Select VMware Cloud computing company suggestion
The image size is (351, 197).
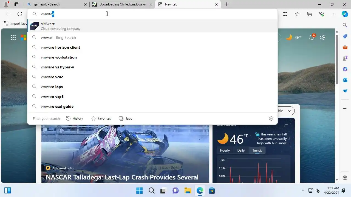point(152,26)
